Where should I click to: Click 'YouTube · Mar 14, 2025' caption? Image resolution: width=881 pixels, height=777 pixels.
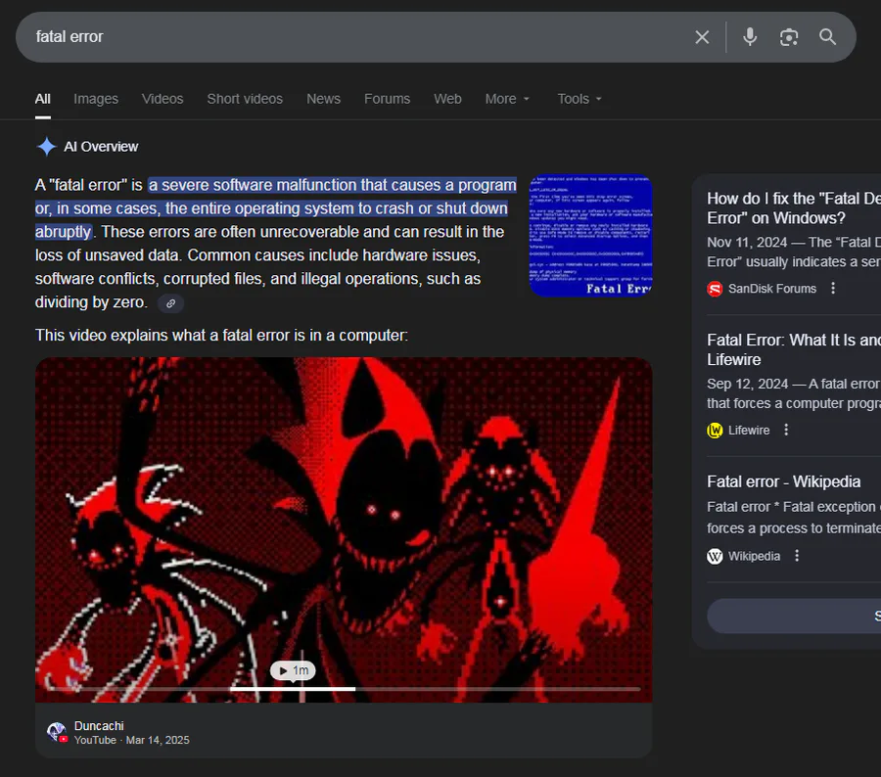tap(131, 740)
